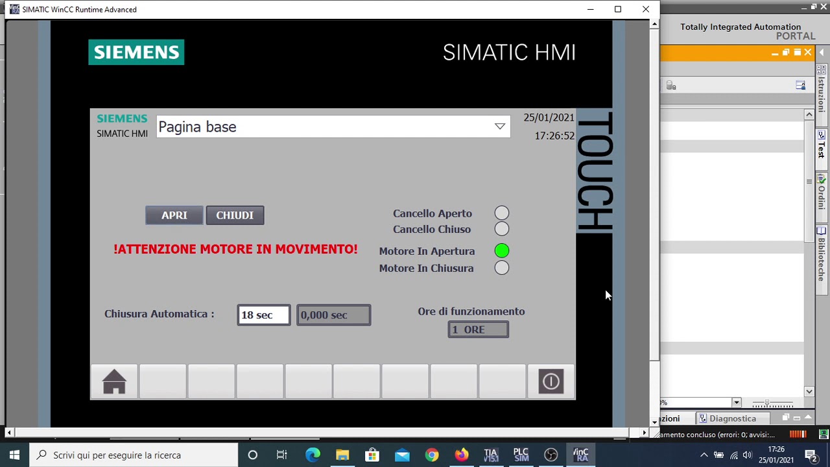This screenshot has width=830, height=467.
Task: Click the red ATTENZIONE MOTORE IN MOVIMENTO warning
Action: point(235,249)
